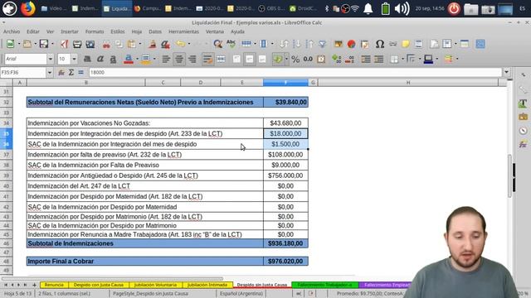Screen dimensions: 531x298
Task: Set Background Color yellow swatch
Action: (146, 59)
